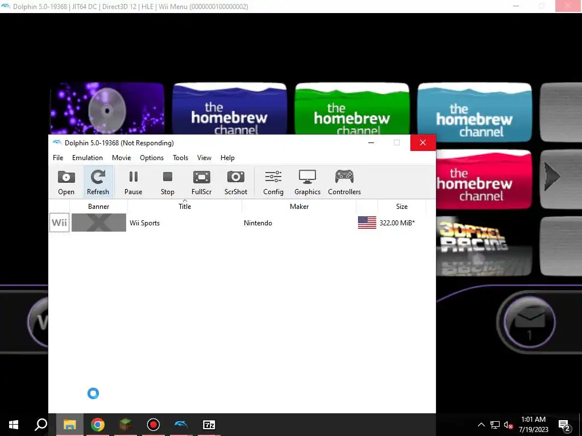Screen dimensions: 582x436
Task: Open the screen recorder taskbar icon
Action: (x=153, y=425)
